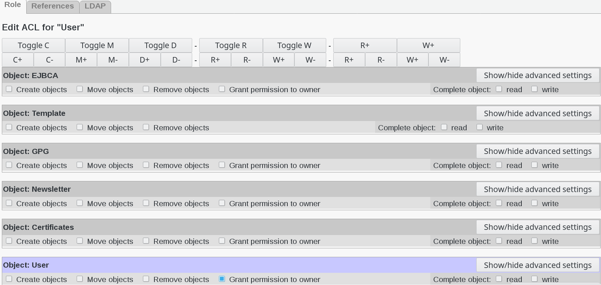601x285 pixels.
Task: Show advanced settings for Object EJBCA
Action: [538, 76]
